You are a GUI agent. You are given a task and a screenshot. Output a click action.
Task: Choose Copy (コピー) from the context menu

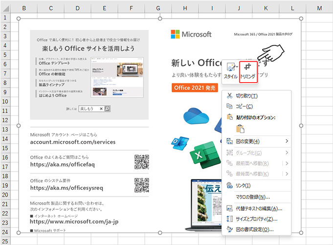tap(256, 107)
